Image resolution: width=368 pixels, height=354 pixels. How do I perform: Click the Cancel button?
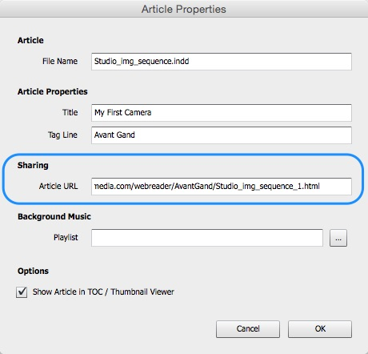(248, 329)
